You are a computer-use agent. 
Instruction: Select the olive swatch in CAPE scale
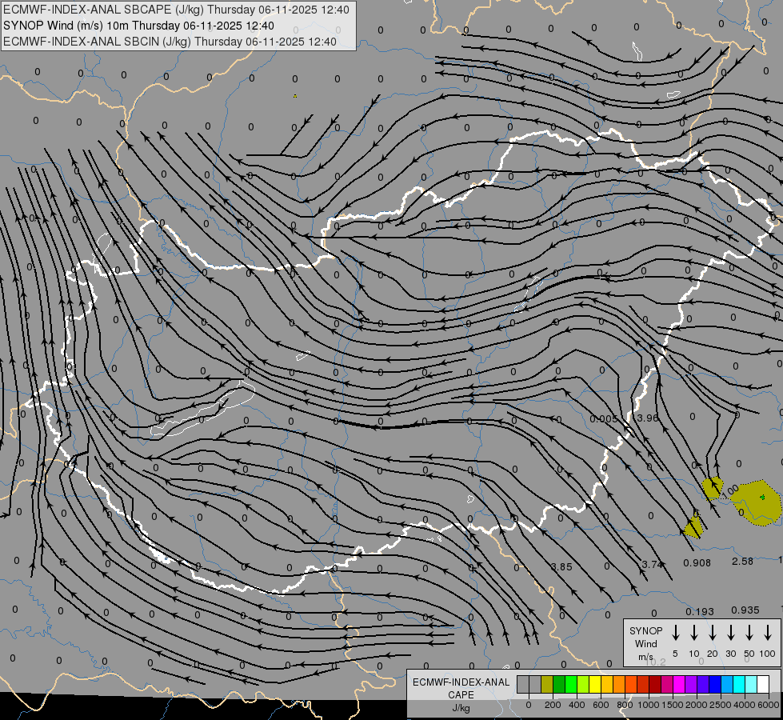(x=547, y=684)
